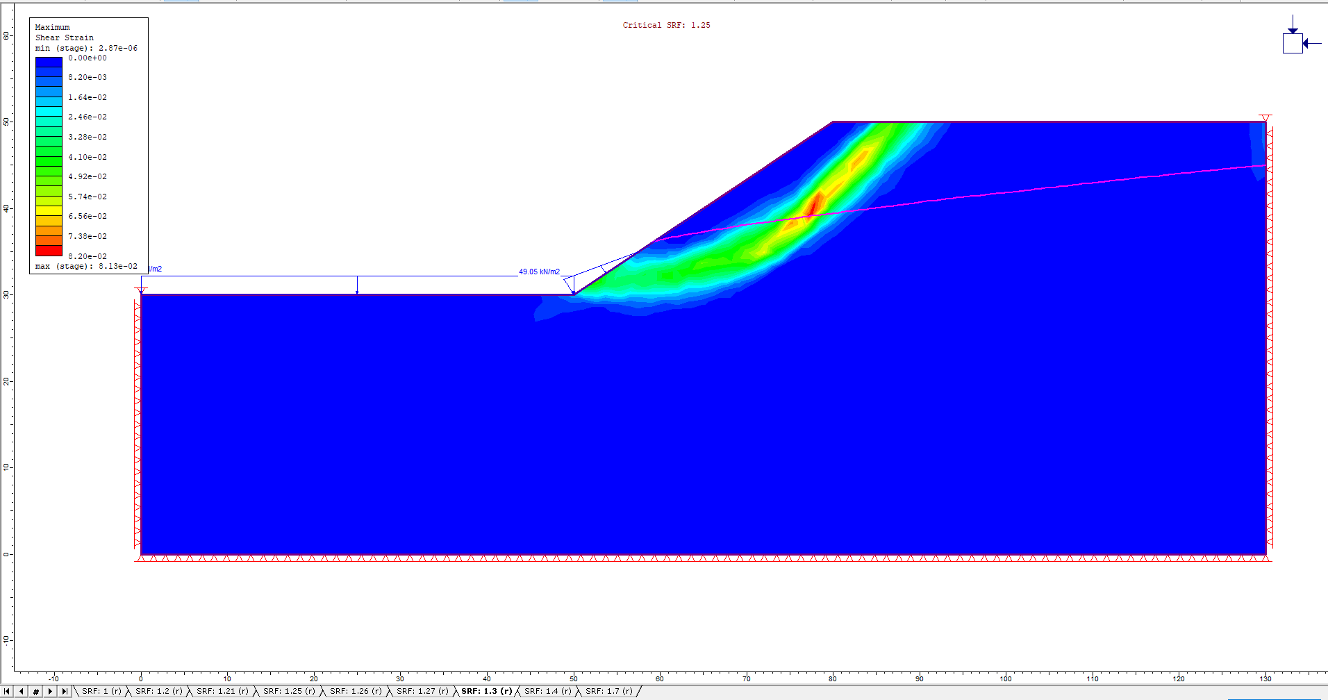Open the SRF: 1.2 (r) stage tab
The width and height of the screenshot is (1328, 700).
[x=158, y=691]
